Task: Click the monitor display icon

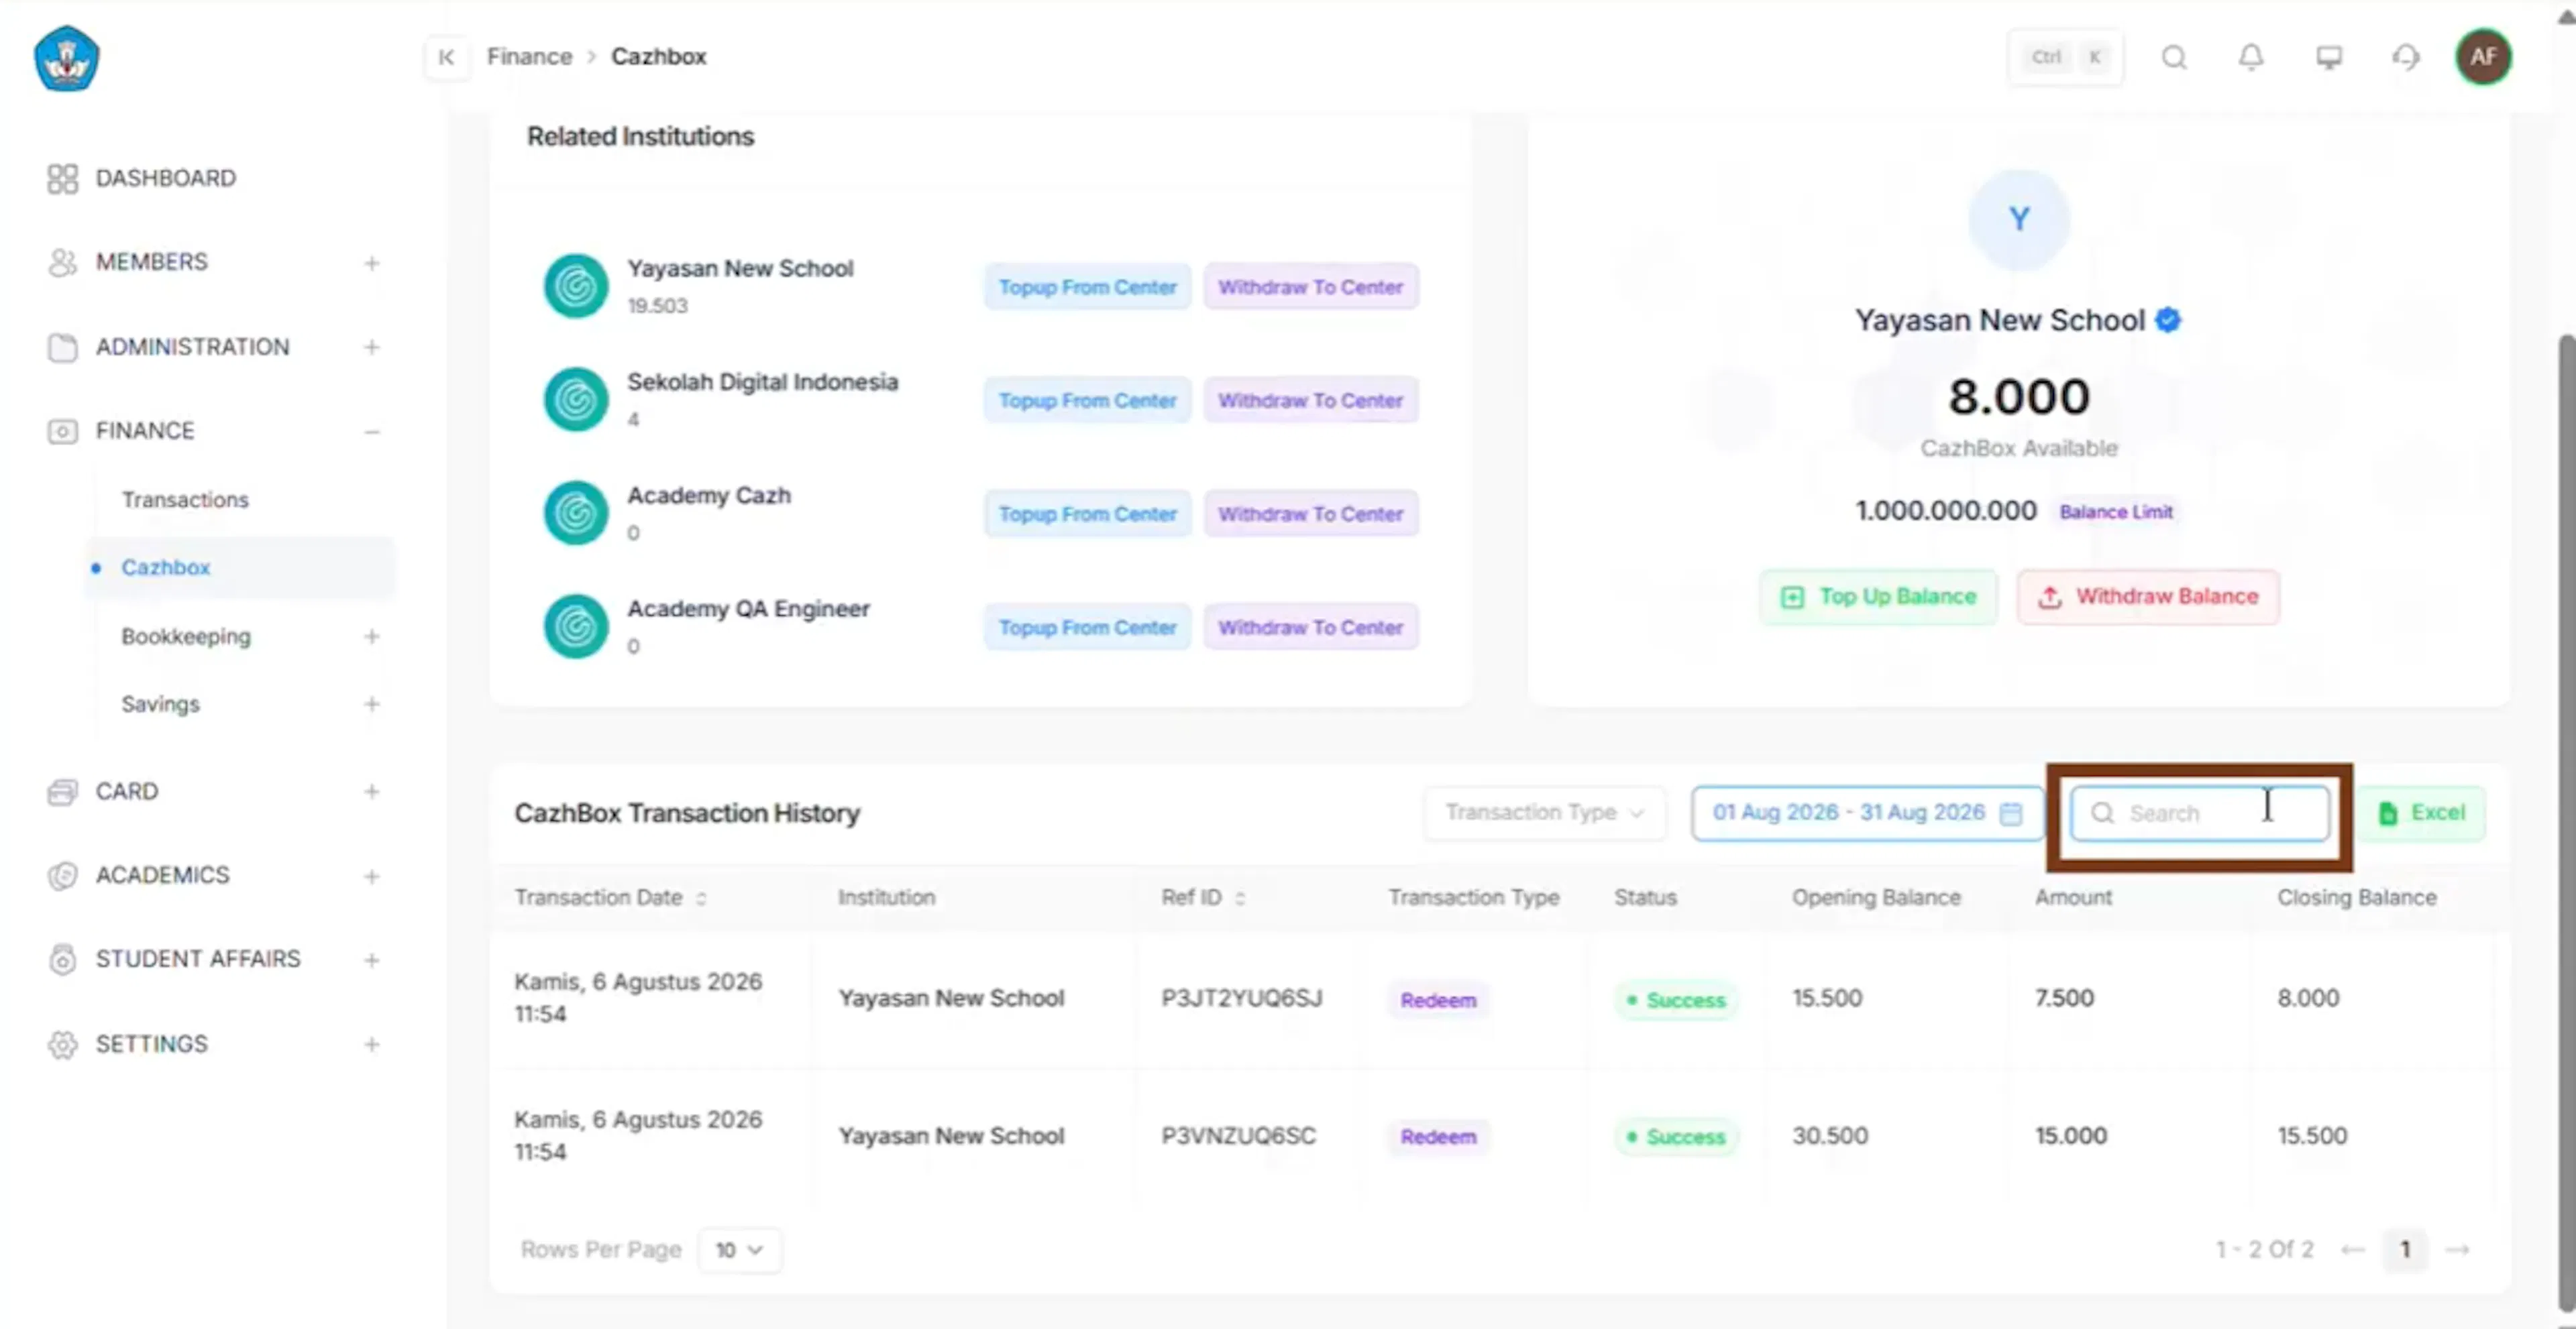Action: [x=2329, y=57]
